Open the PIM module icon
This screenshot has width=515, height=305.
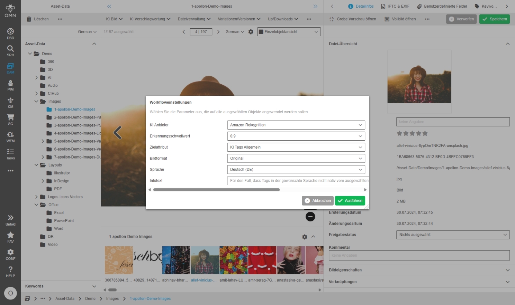[10, 85]
